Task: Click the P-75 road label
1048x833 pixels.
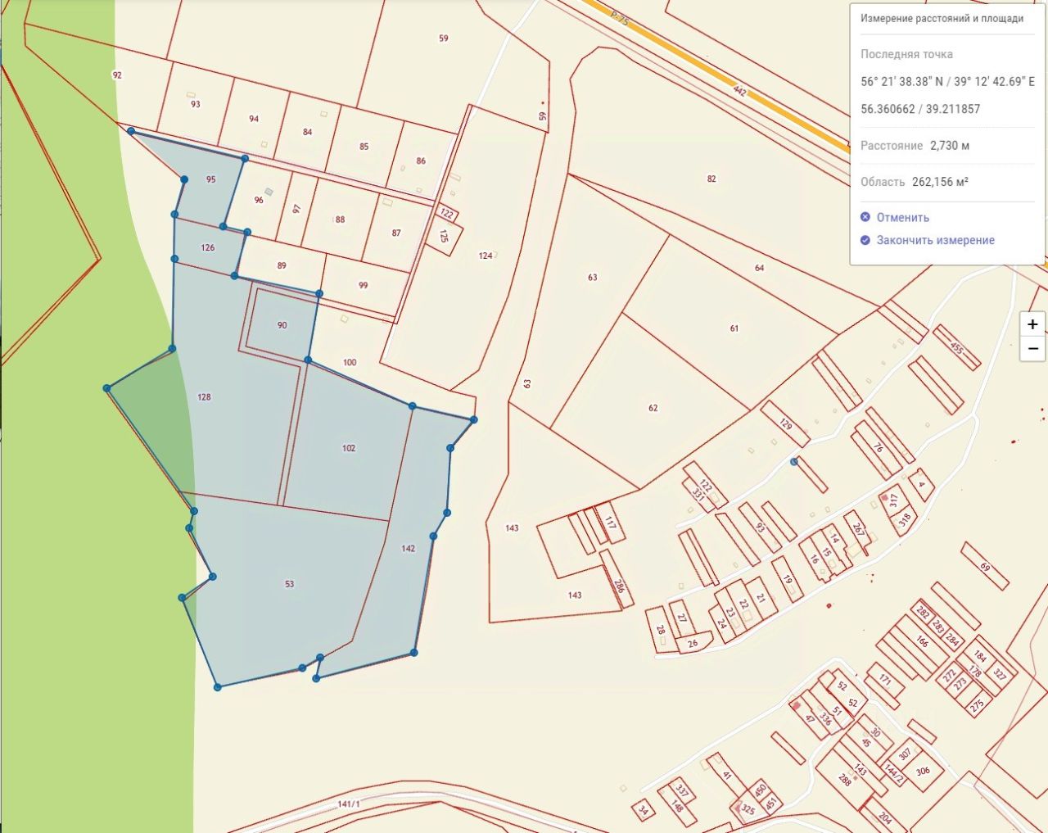Action: tap(620, 18)
